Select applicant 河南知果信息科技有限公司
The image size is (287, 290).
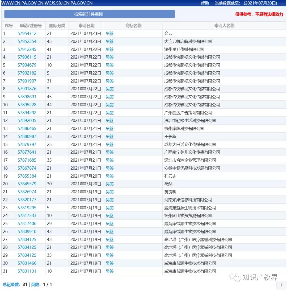pyautogui.click(x=188, y=200)
